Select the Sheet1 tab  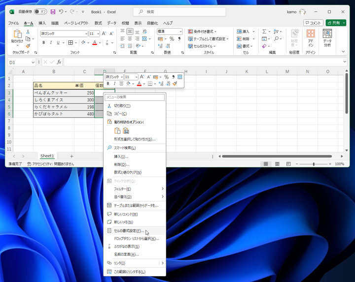[47, 156]
